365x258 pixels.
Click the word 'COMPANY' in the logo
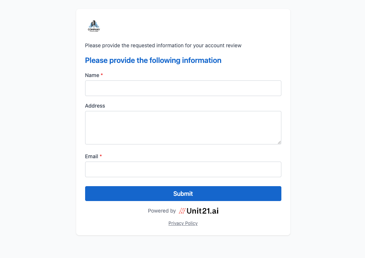click(x=94, y=30)
